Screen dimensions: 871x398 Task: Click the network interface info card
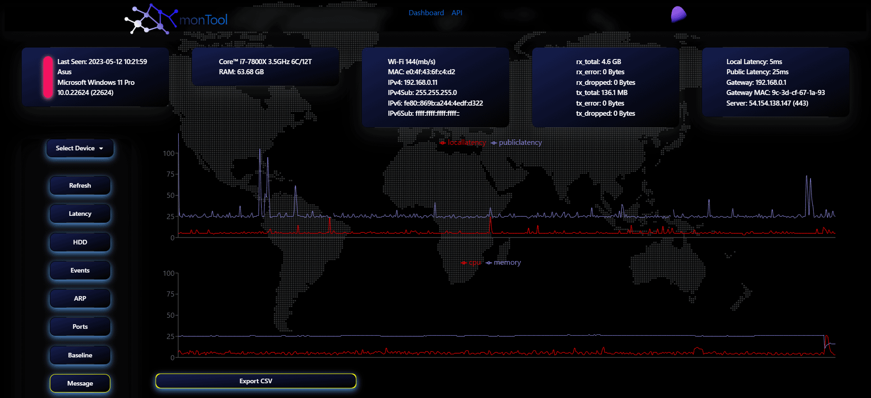435,88
